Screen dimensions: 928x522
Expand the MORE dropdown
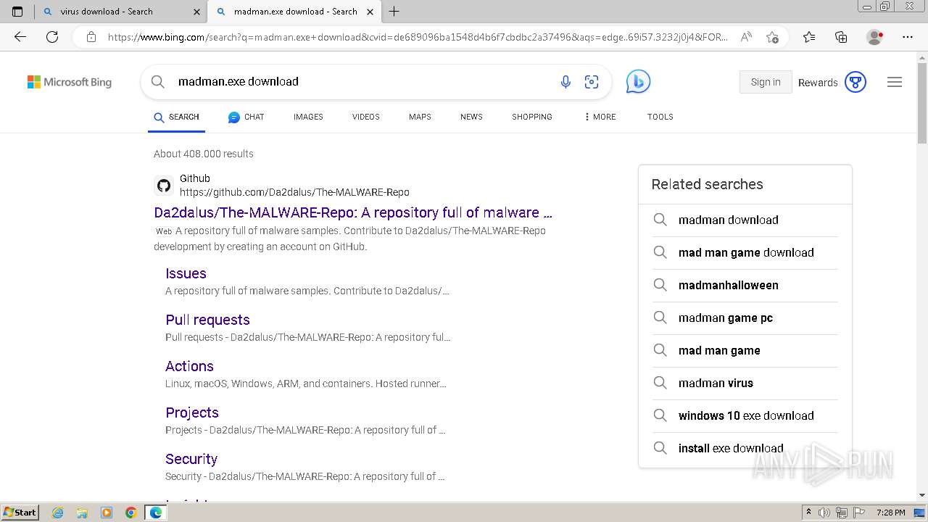pyautogui.click(x=600, y=117)
